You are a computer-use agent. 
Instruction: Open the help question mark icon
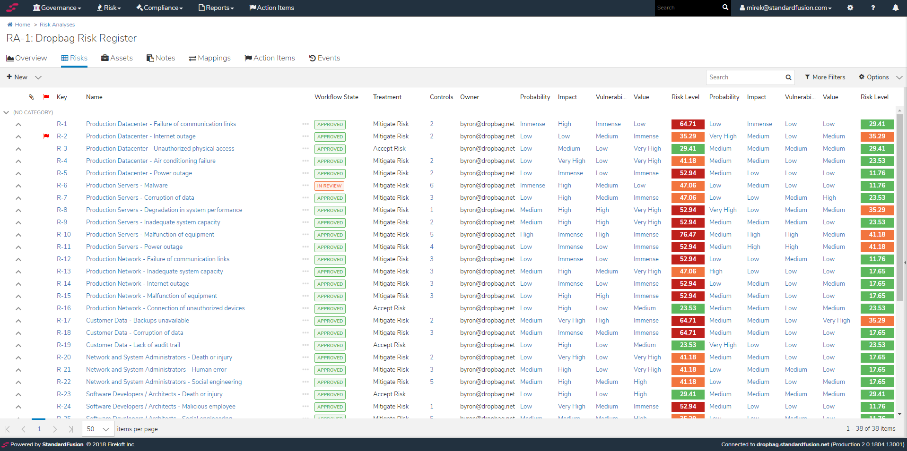[873, 8]
